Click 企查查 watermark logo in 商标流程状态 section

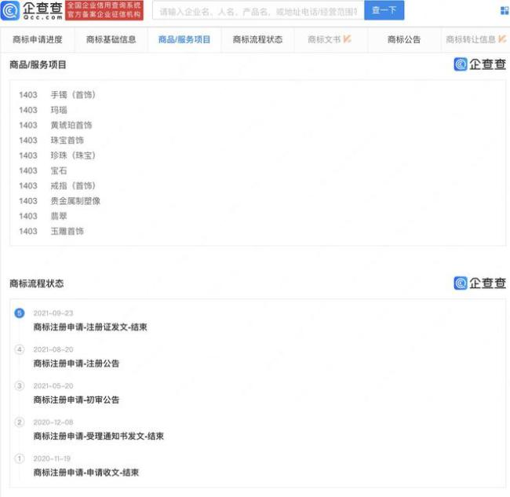pyautogui.click(x=479, y=283)
